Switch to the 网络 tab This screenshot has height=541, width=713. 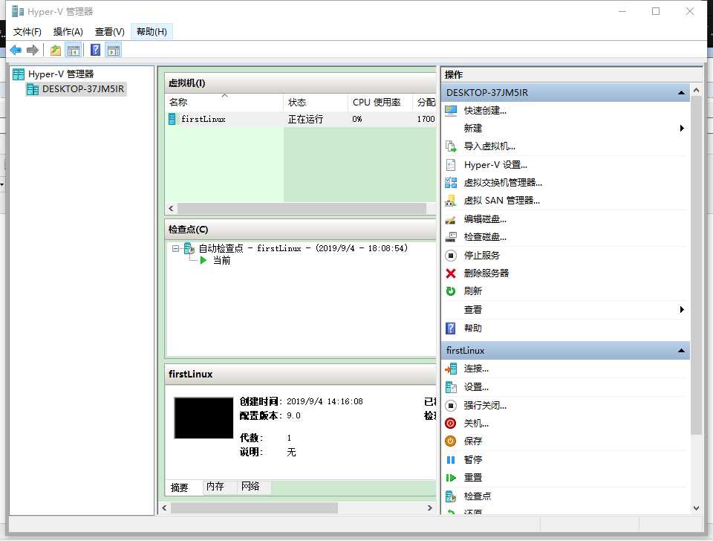point(250,487)
